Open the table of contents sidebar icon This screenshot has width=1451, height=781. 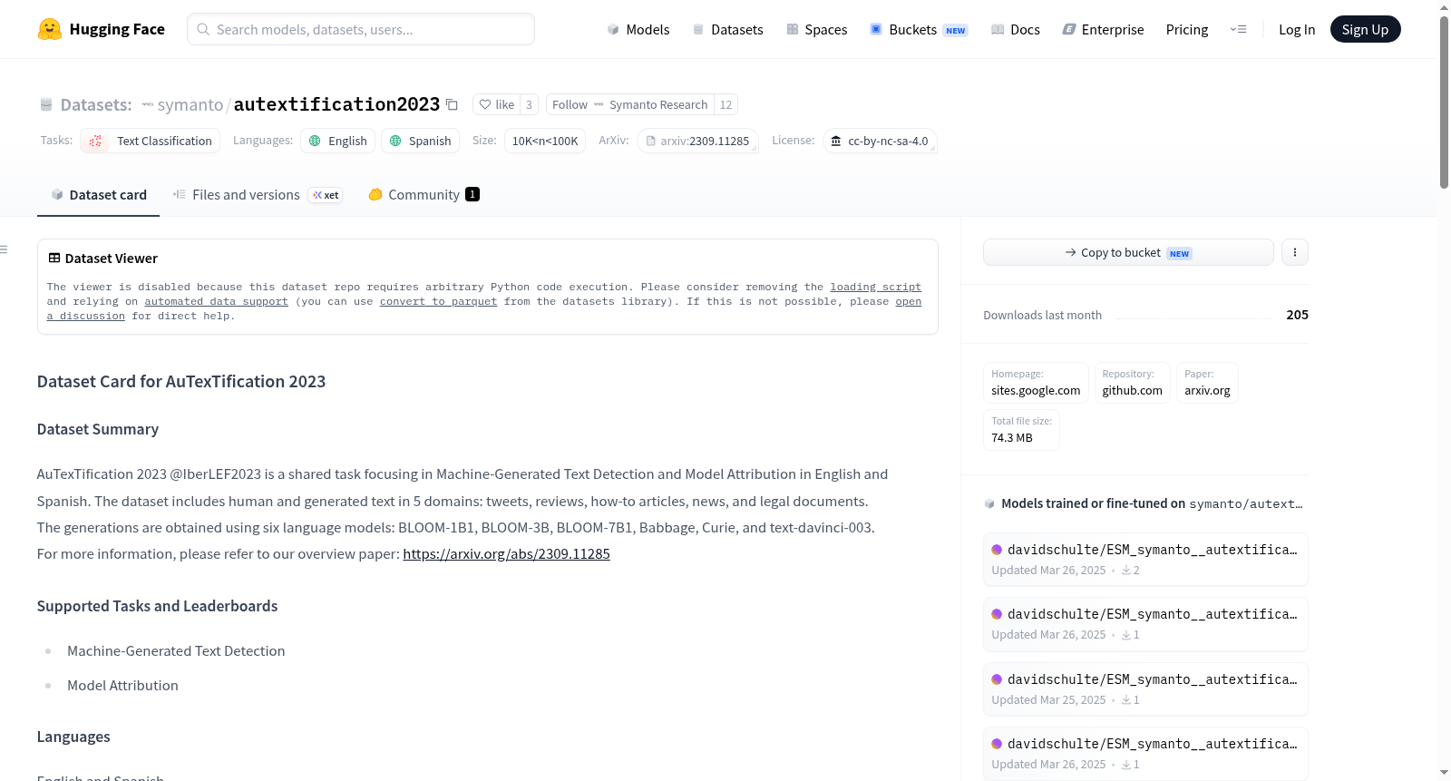tap(5, 249)
